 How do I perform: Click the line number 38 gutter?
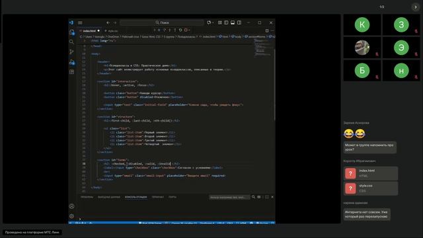coord(84,164)
